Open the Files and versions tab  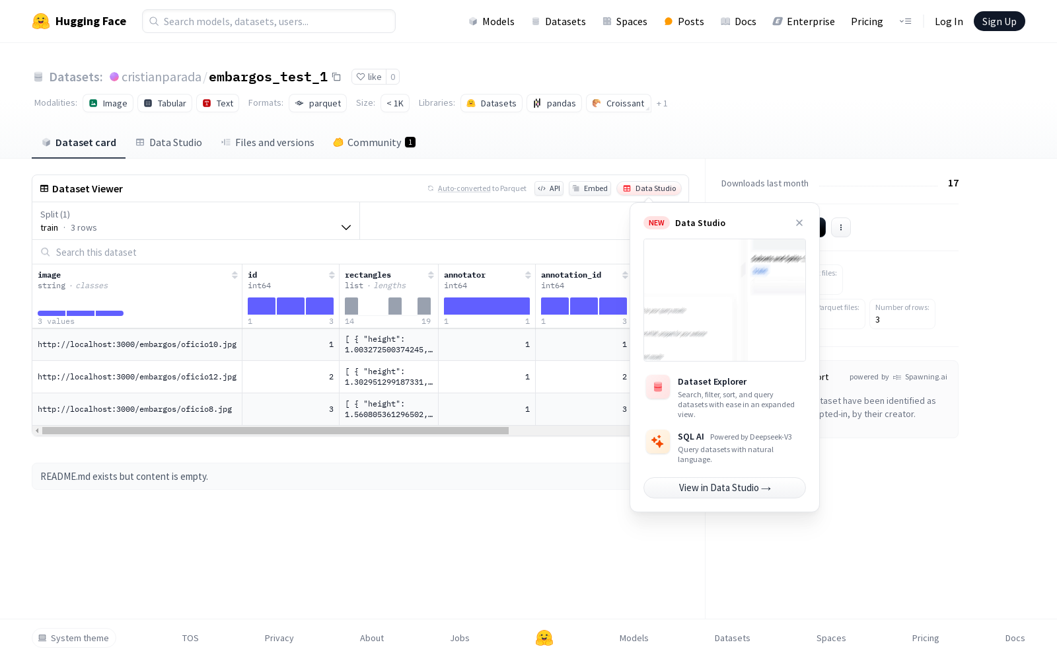coord(268,142)
